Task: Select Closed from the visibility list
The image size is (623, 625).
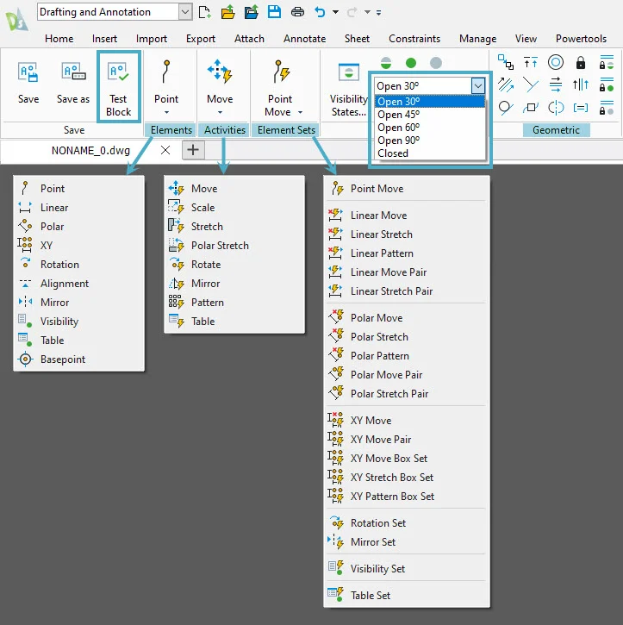Action: 393,153
